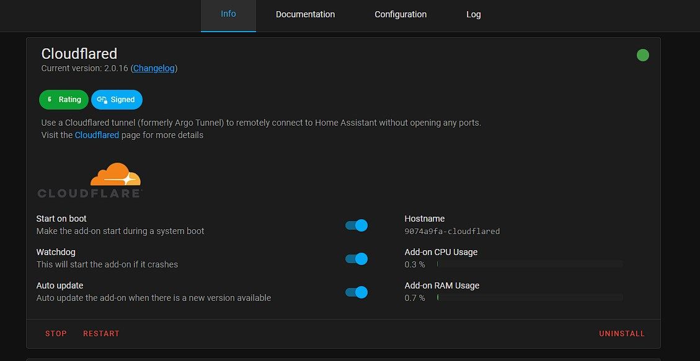Click the Auto update label
Screen dimensions: 700x361
point(60,285)
